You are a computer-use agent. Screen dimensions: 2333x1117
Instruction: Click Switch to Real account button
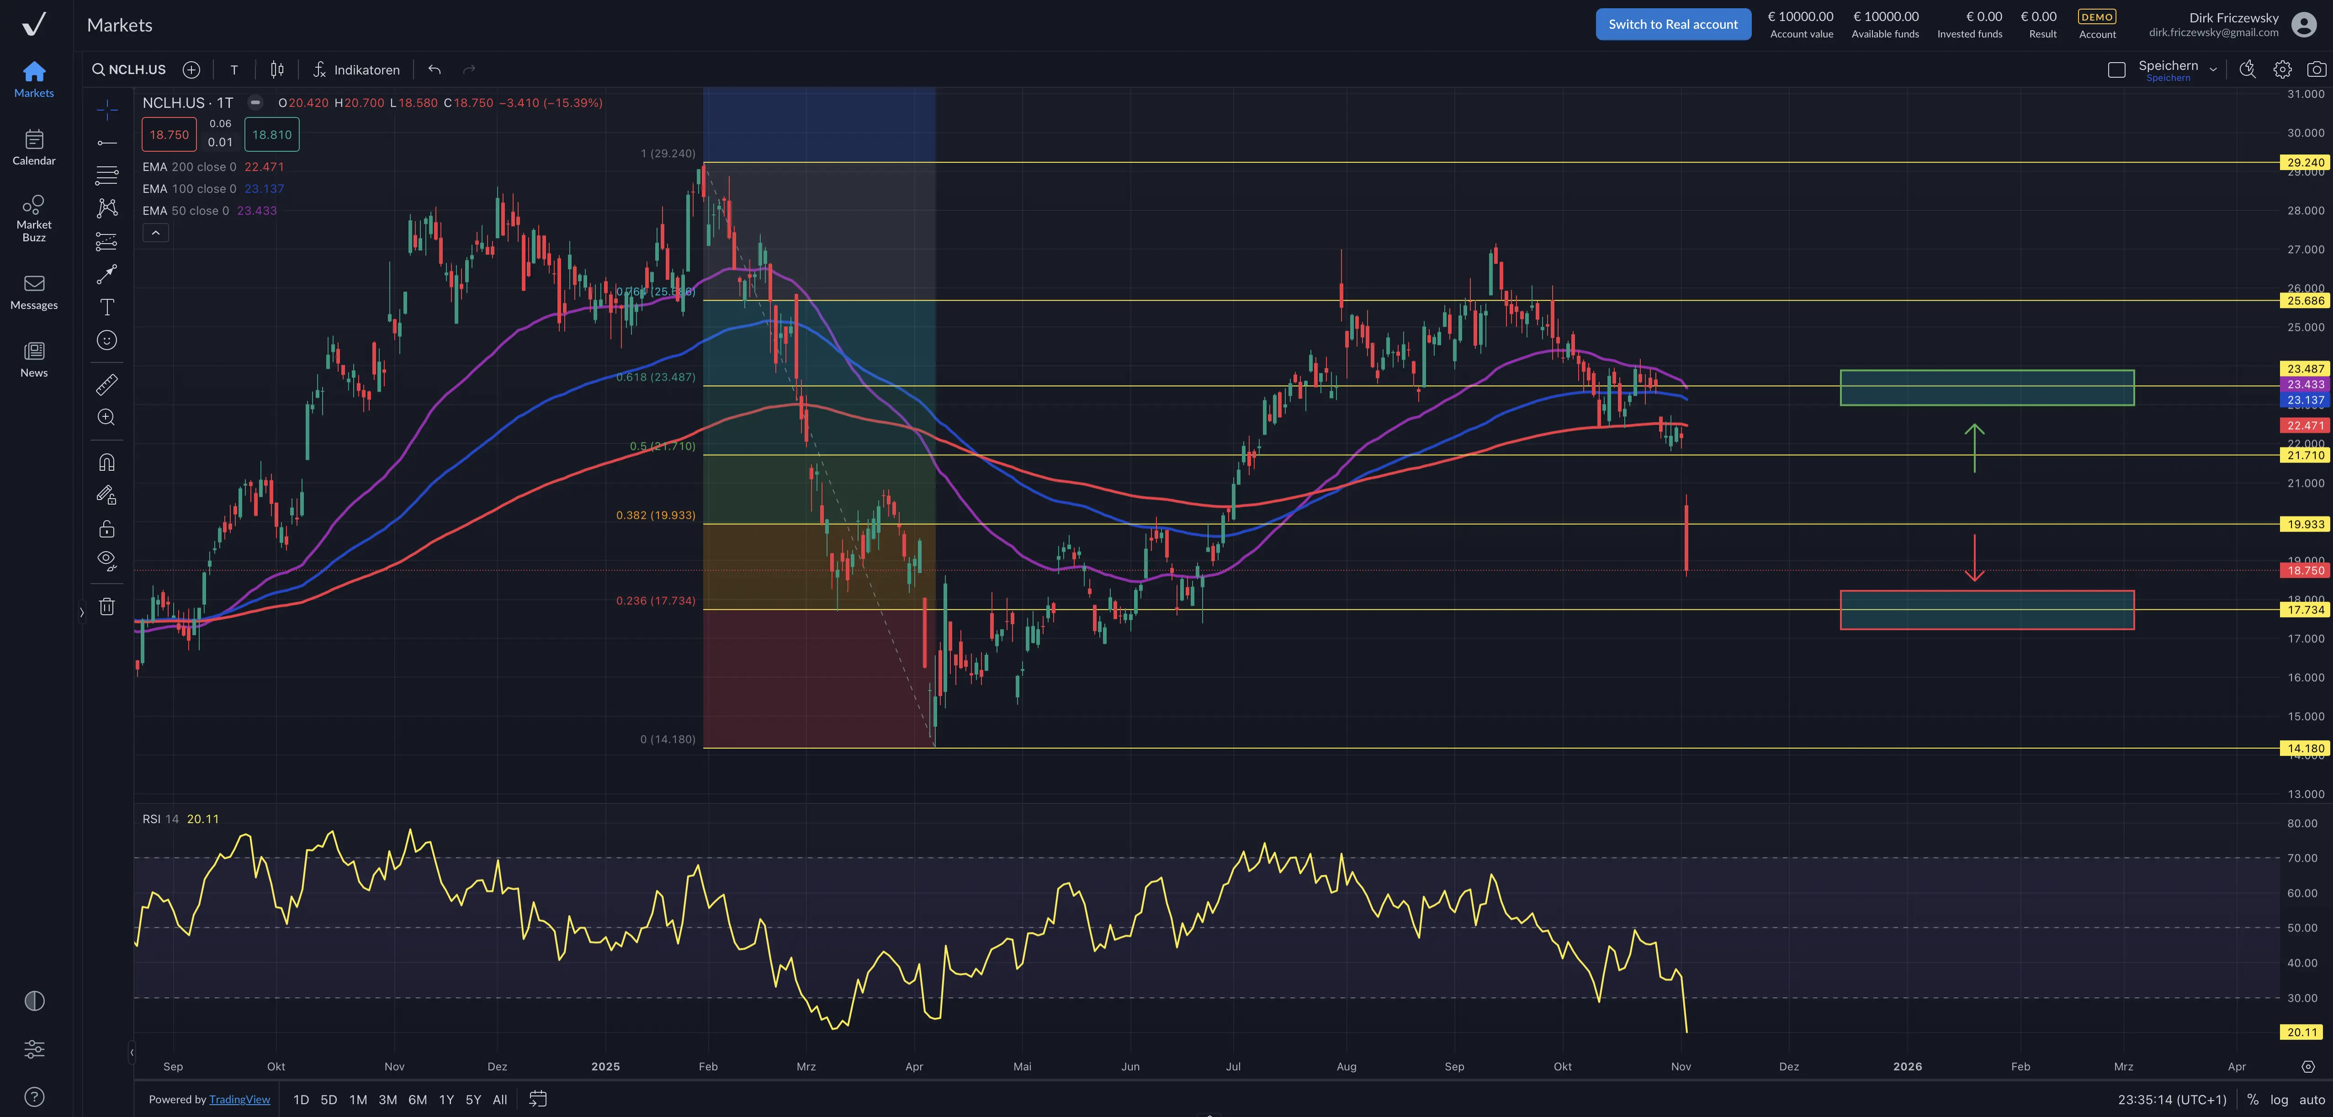[1673, 25]
